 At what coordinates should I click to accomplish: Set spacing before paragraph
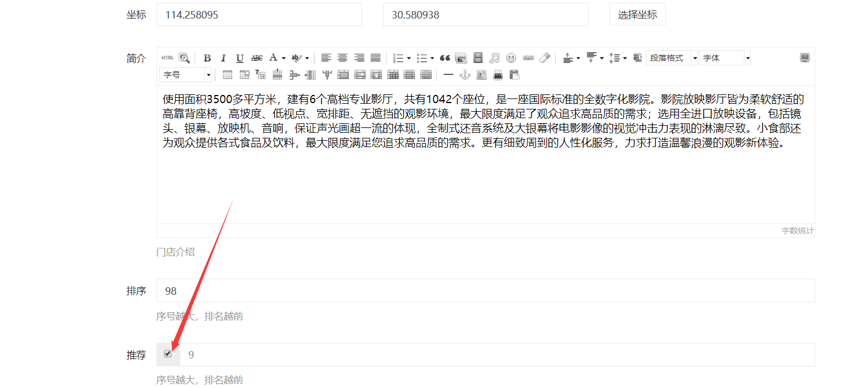click(x=568, y=58)
